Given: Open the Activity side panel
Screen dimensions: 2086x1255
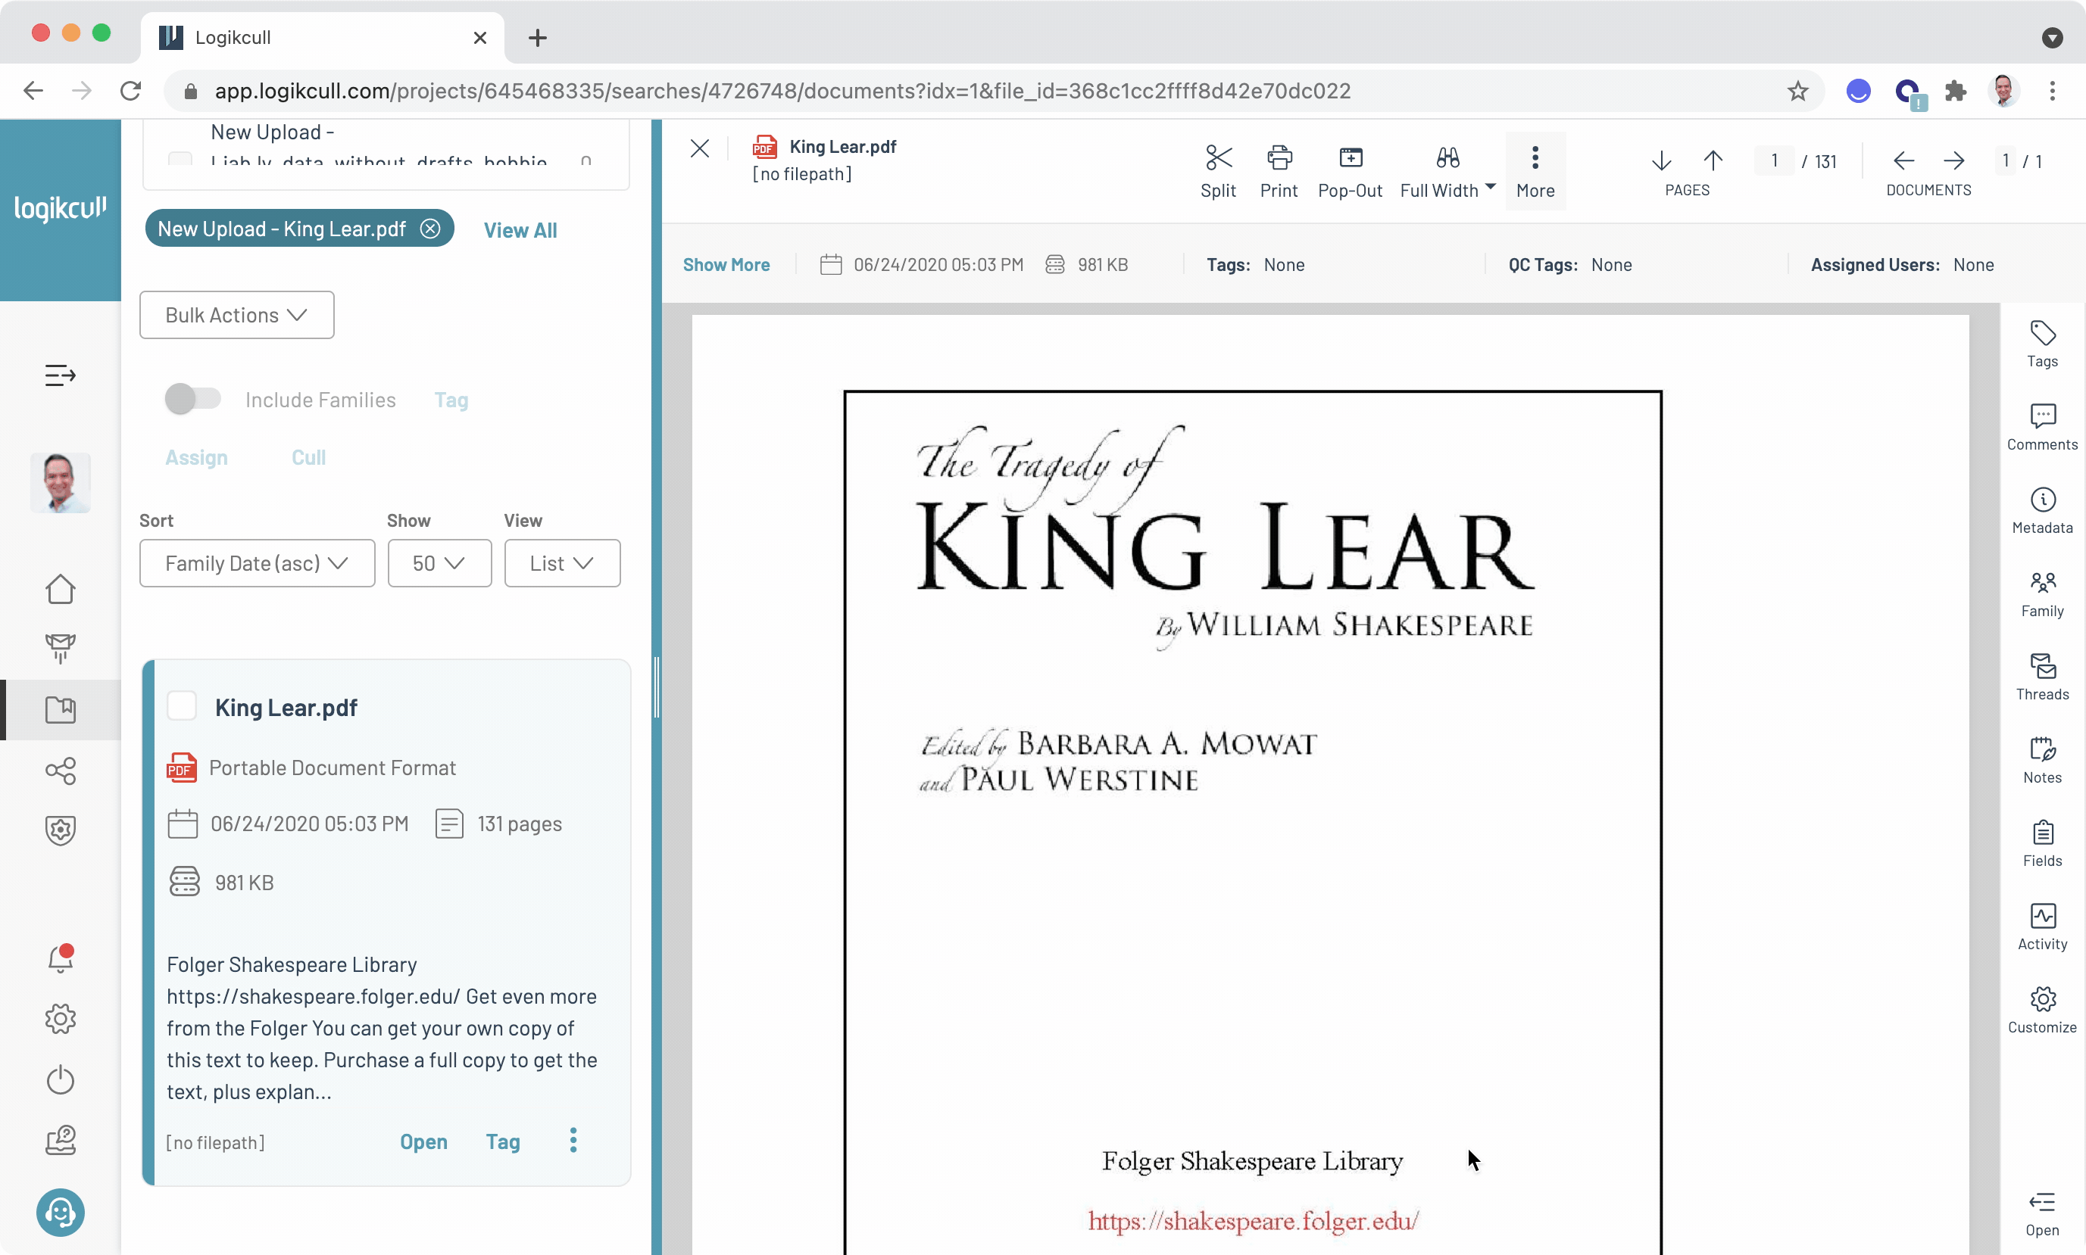Looking at the screenshot, I should tap(2042, 928).
